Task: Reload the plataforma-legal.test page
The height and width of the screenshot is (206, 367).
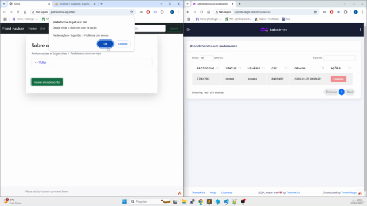Action: (x=18, y=12)
